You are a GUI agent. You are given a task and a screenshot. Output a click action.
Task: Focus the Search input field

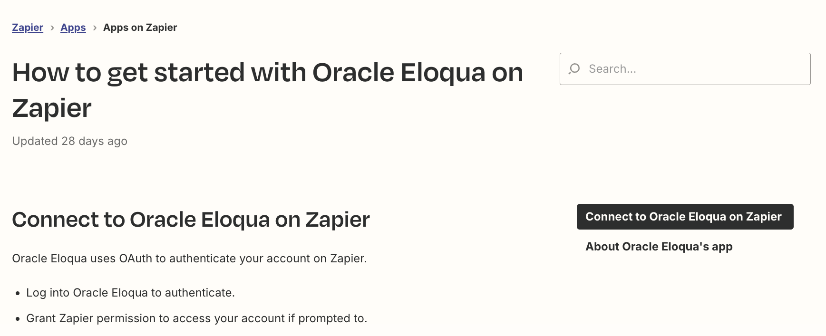click(685, 69)
